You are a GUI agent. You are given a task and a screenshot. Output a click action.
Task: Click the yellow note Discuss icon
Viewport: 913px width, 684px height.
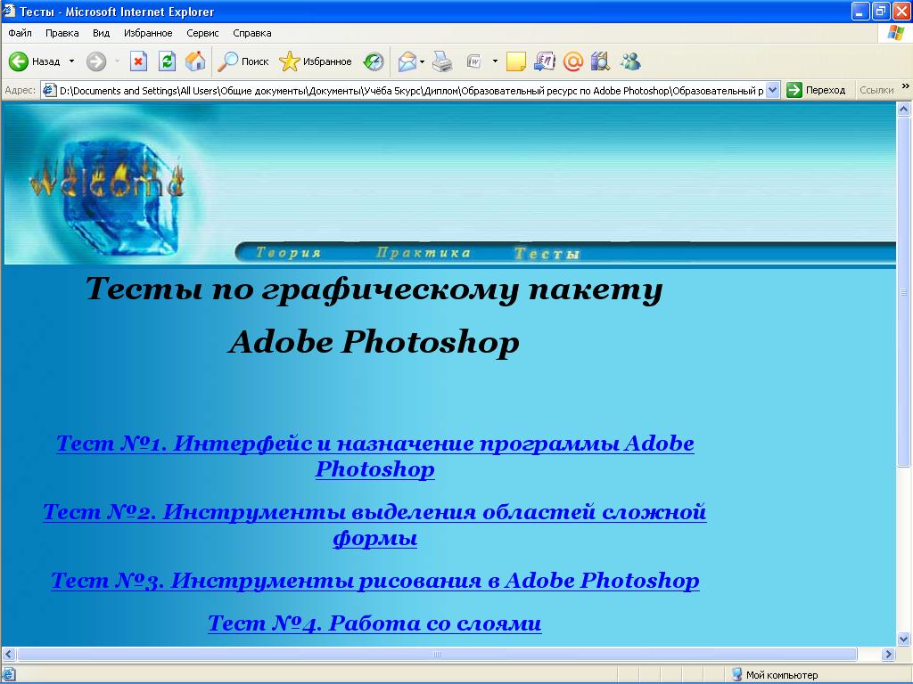(516, 61)
